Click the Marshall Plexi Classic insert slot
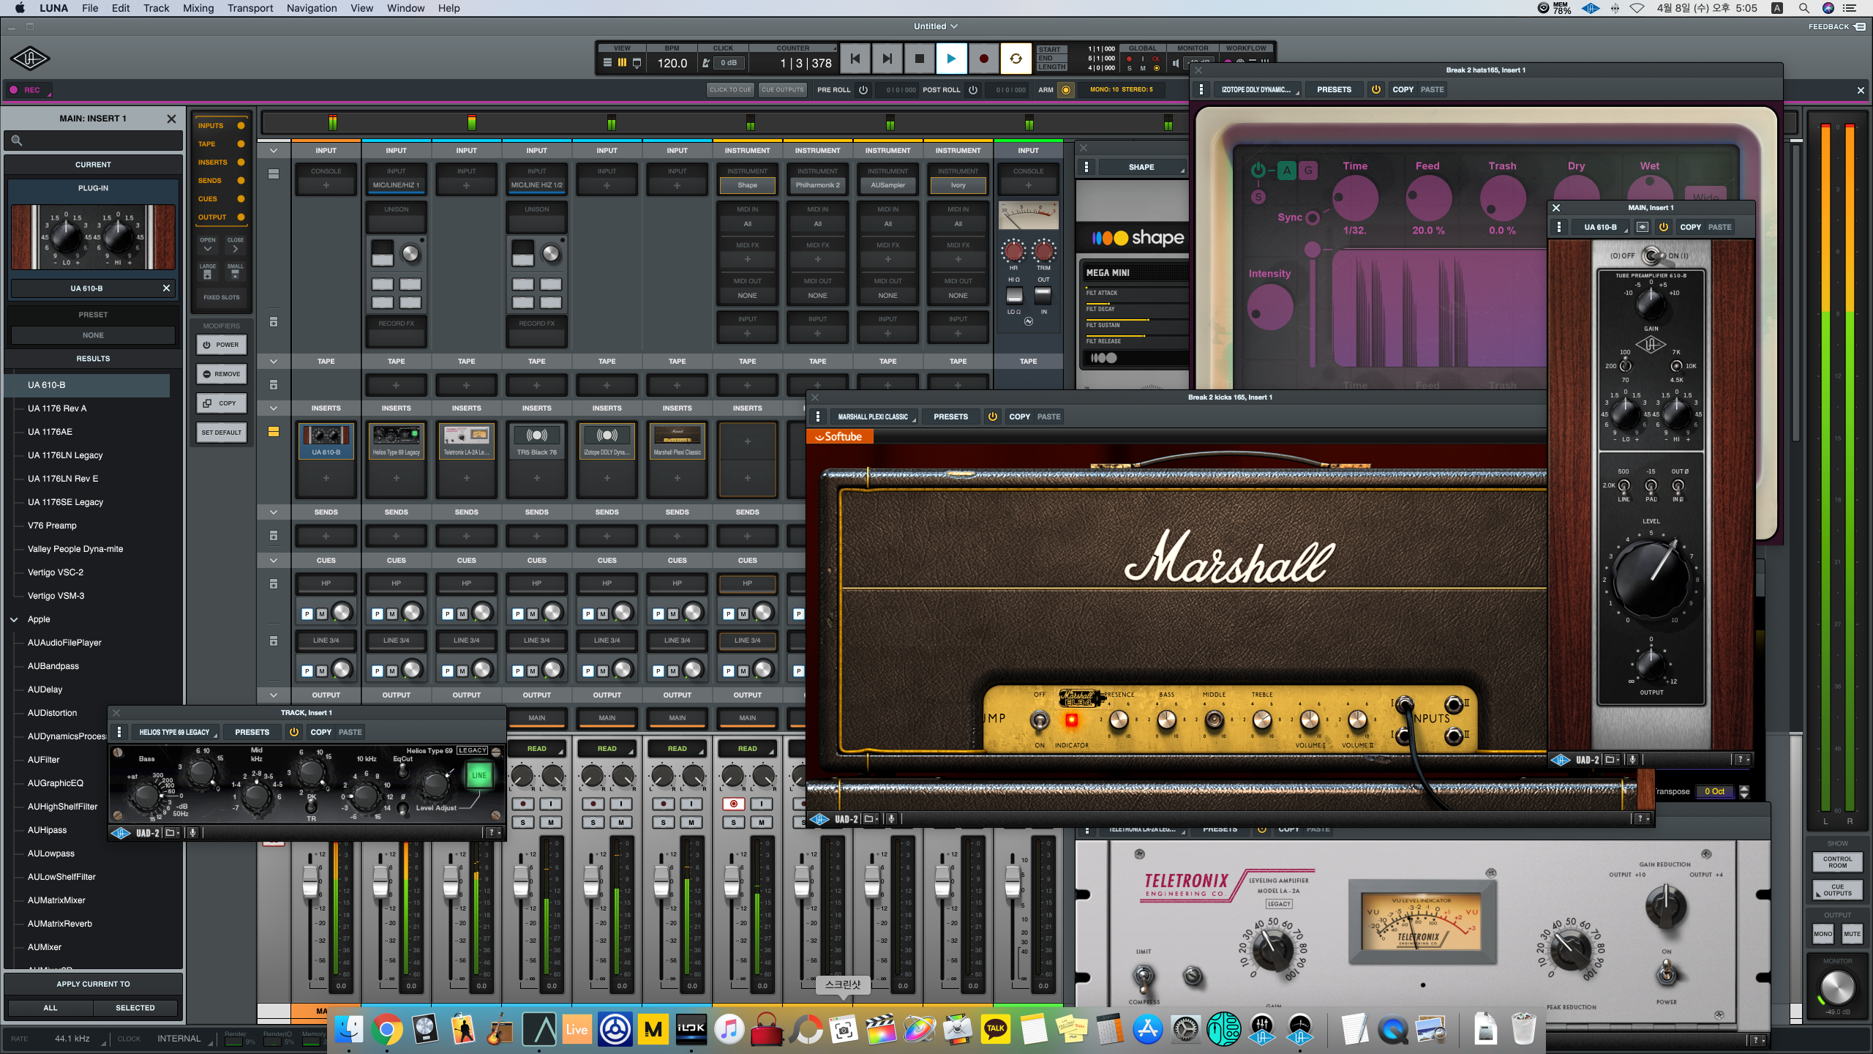This screenshot has height=1054, width=1873. [677, 441]
